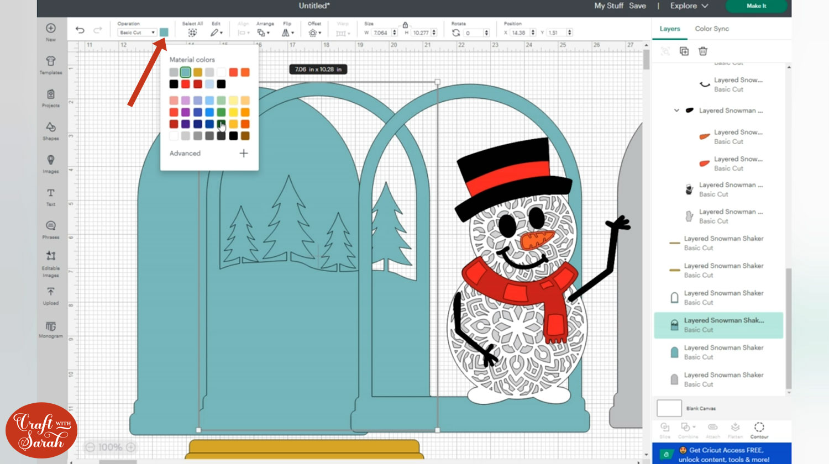The image size is (829, 464).
Task: Zoom in with the plus icon
Action: (131, 447)
